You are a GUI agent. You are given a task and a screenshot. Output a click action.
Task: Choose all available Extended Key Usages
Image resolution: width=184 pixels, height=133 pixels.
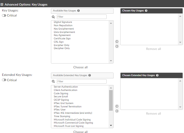point(80,132)
